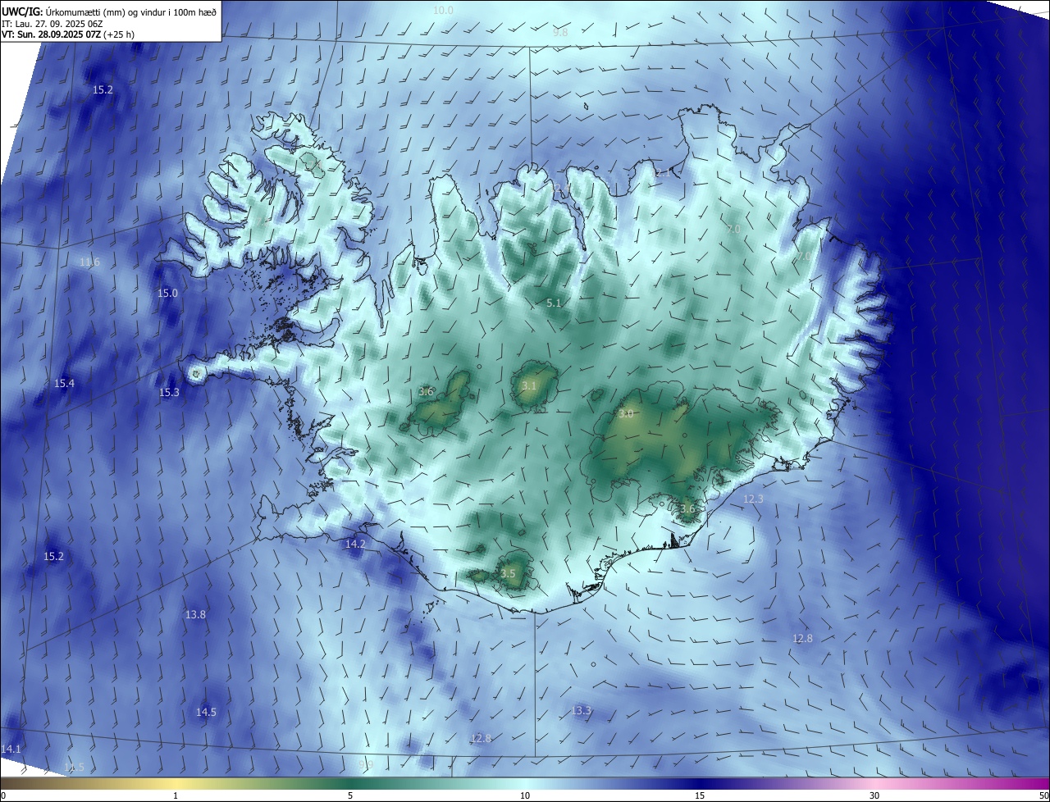Click the '13.8' value label
This screenshot has height=802, width=1050.
(x=195, y=614)
